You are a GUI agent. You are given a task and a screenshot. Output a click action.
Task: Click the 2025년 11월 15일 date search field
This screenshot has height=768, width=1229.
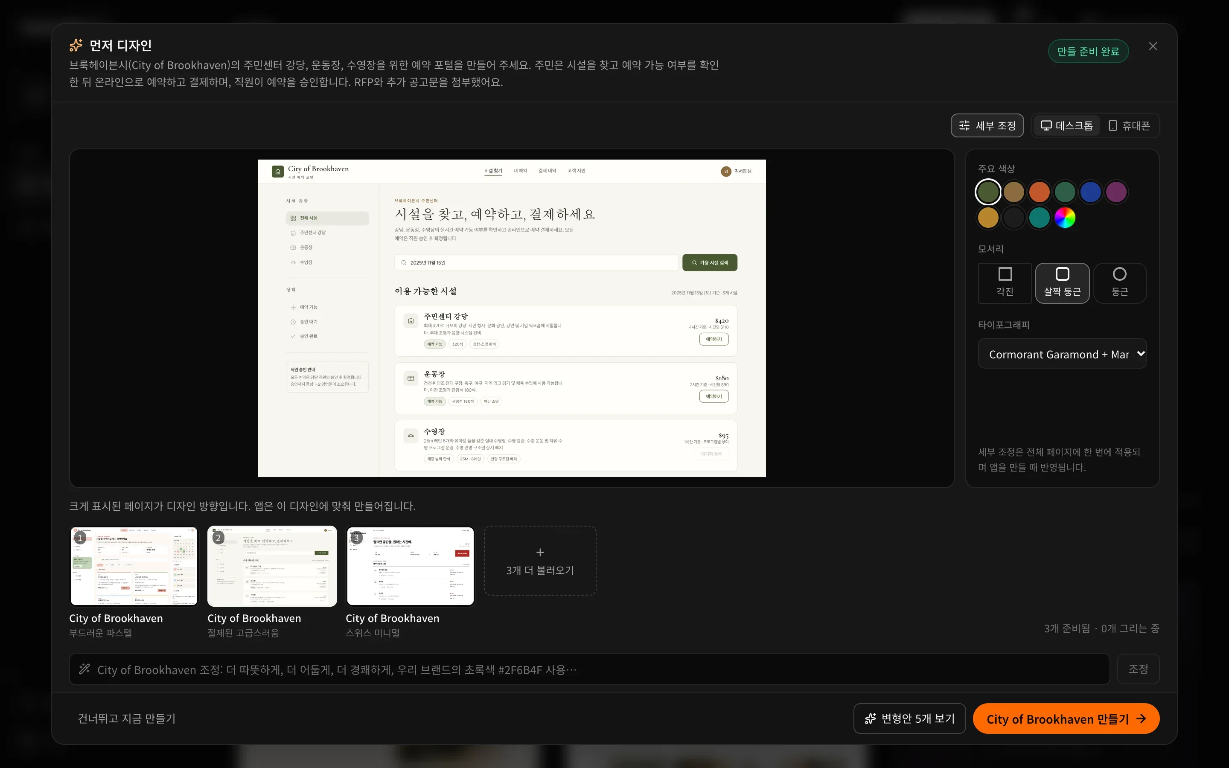click(536, 262)
